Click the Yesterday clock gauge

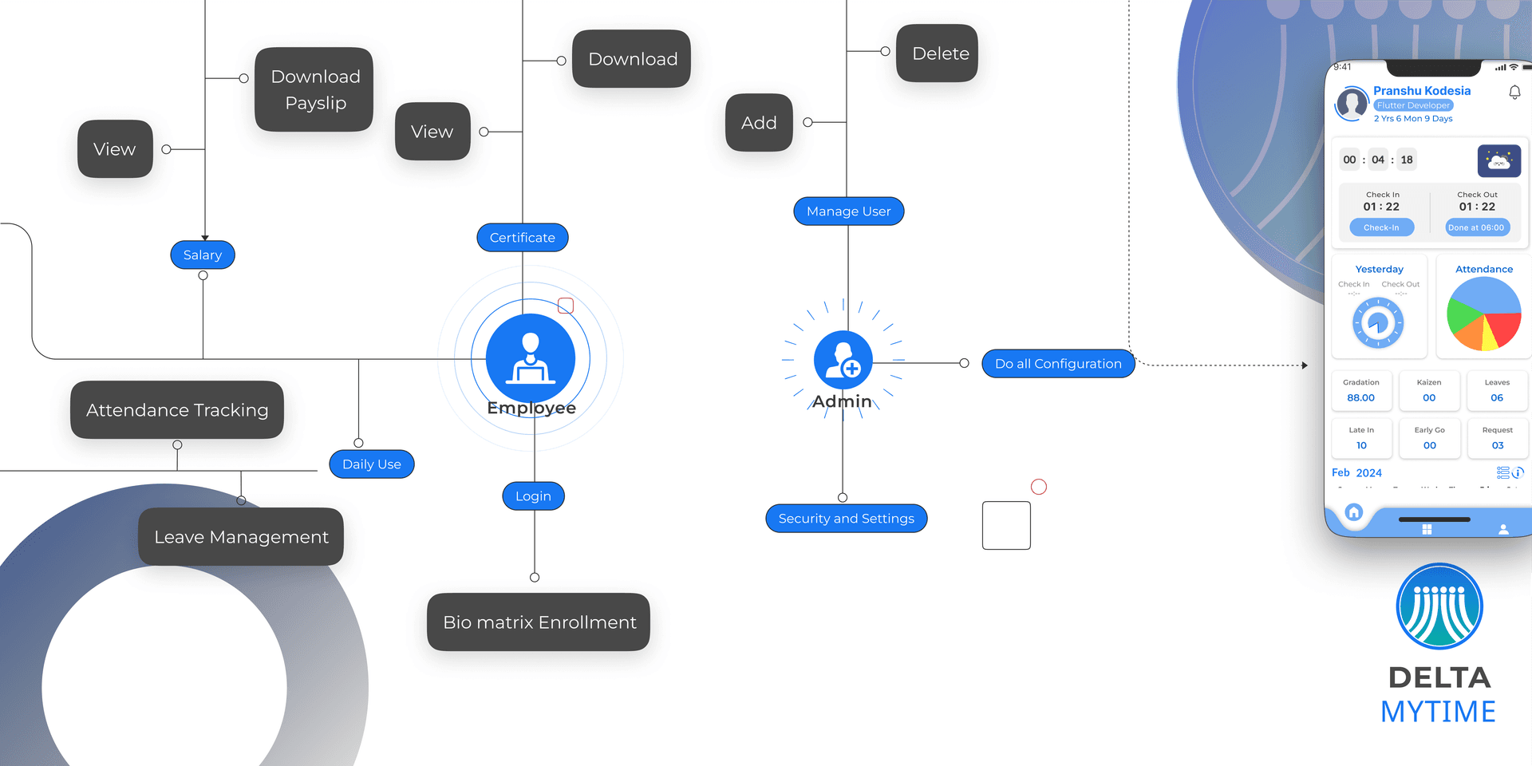[x=1380, y=323]
